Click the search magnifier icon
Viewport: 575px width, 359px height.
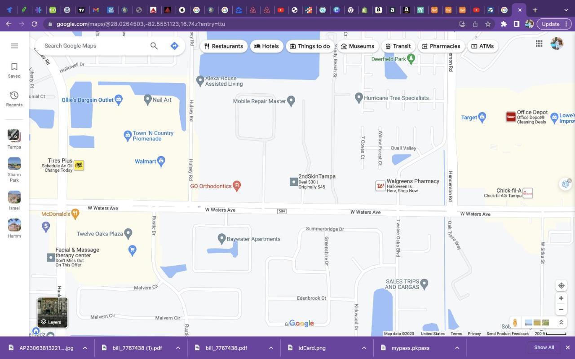point(154,46)
